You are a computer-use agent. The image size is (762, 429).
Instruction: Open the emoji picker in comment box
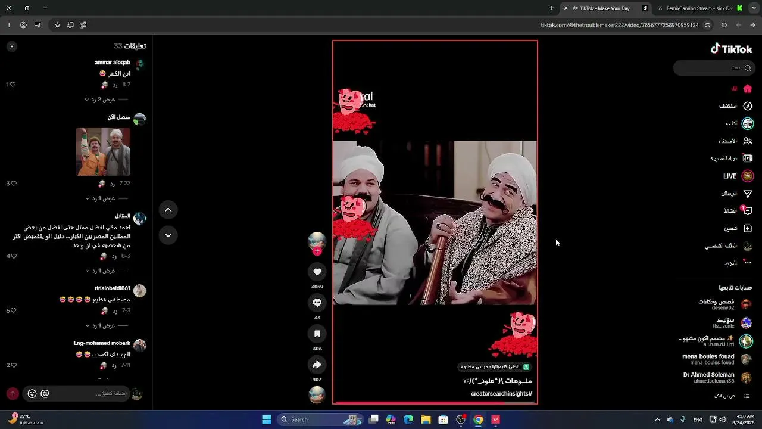click(32, 393)
